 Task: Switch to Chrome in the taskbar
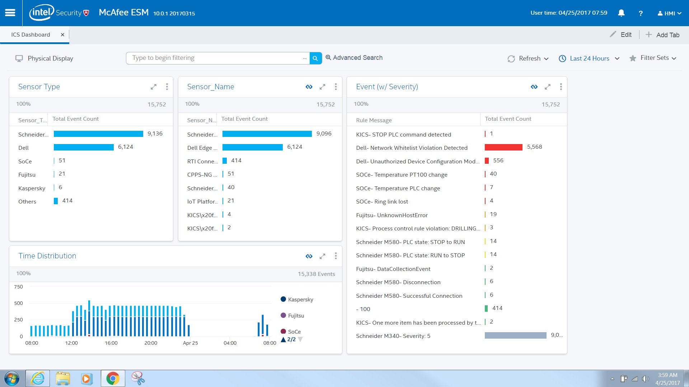pos(113,378)
